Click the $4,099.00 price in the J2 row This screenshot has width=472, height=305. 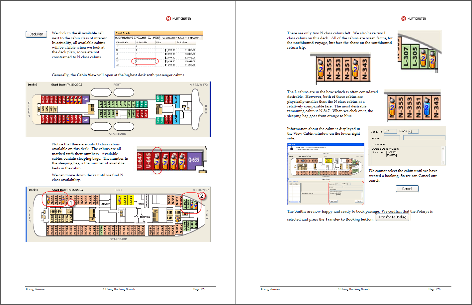(170, 50)
